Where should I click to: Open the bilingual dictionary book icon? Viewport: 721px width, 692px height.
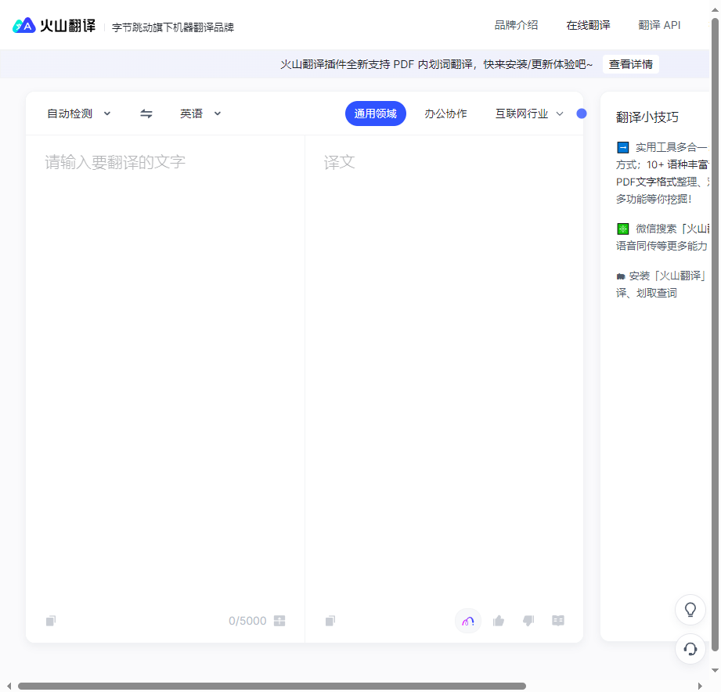pyautogui.click(x=558, y=621)
